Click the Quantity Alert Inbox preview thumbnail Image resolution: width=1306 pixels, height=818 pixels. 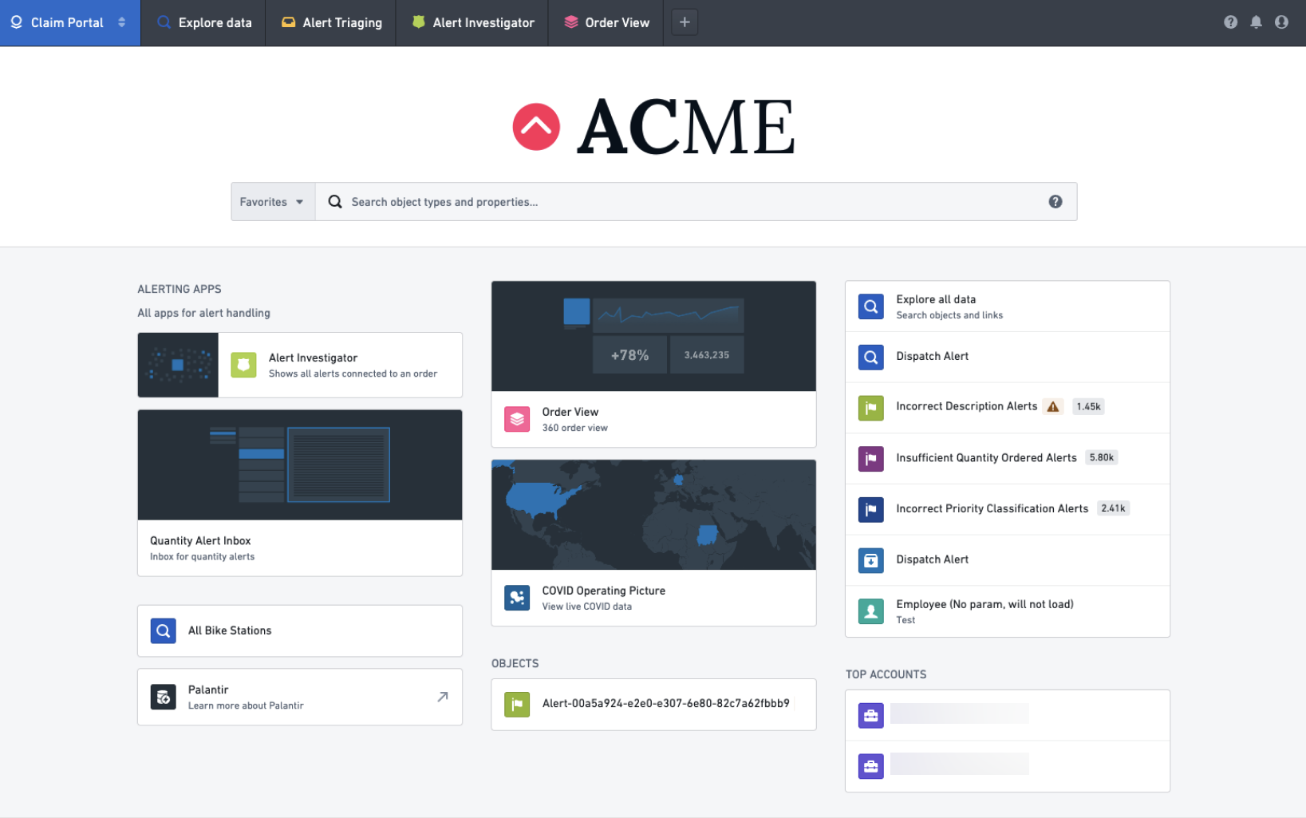click(300, 465)
